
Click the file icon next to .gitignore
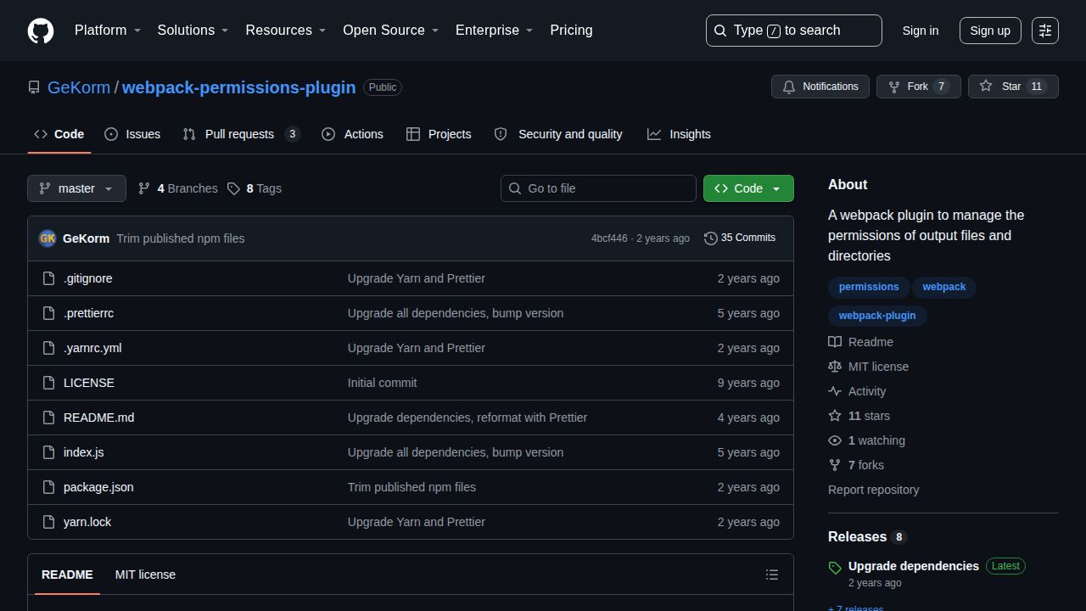[x=49, y=278]
